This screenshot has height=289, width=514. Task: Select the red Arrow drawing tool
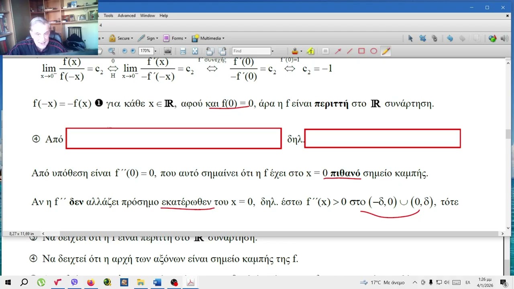(x=338, y=51)
